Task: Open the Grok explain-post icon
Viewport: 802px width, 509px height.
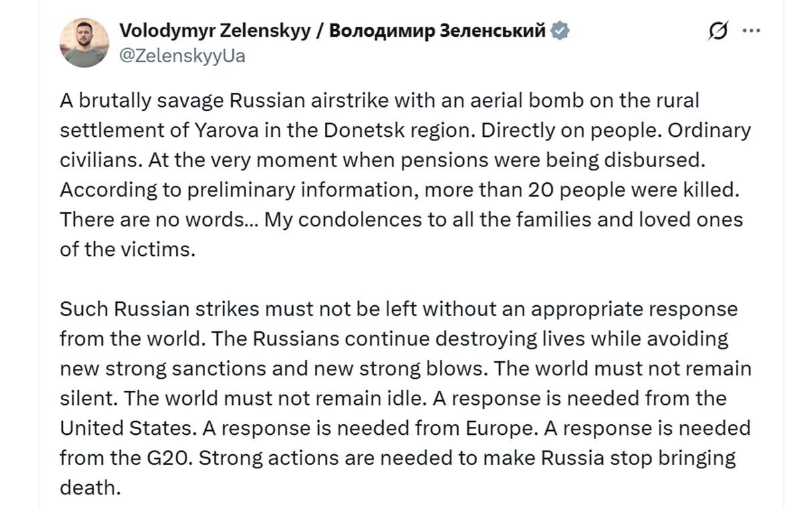Action: point(718,31)
